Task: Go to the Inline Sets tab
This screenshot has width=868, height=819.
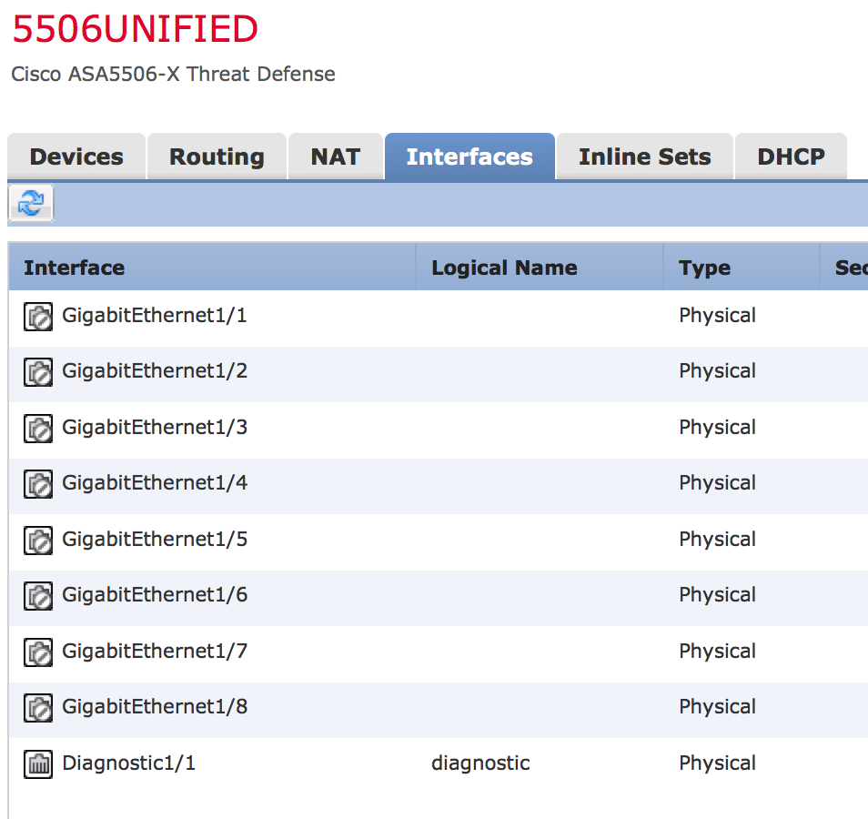Action: click(x=644, y=157)
